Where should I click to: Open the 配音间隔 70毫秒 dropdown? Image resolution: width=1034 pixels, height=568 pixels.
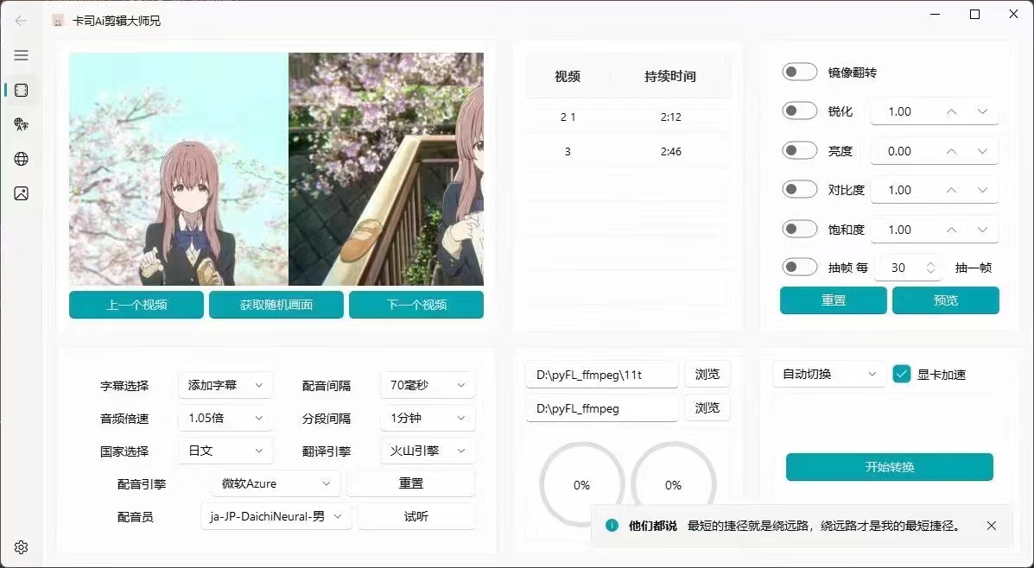428,385
